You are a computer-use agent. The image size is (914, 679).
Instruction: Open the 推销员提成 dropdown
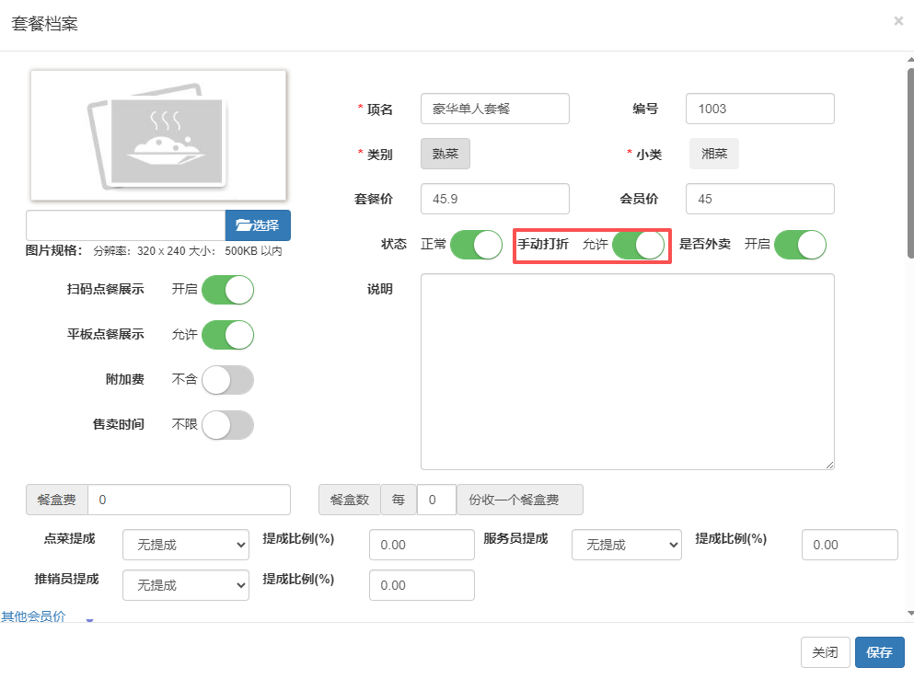click(x=186, y=585)
